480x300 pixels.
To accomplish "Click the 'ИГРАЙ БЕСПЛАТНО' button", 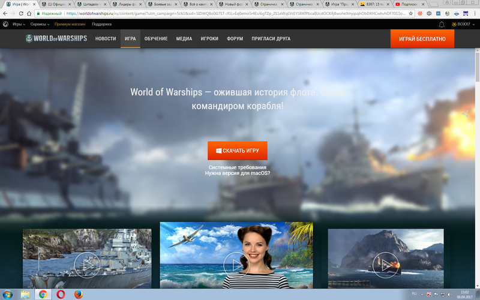I will tap(422, 39).
